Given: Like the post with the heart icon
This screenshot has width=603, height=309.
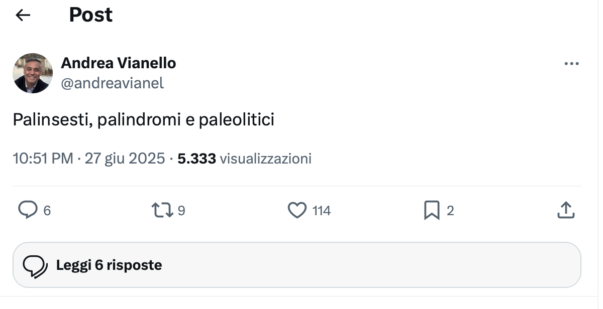Looking at the screenshot, I should pos(297,210).
